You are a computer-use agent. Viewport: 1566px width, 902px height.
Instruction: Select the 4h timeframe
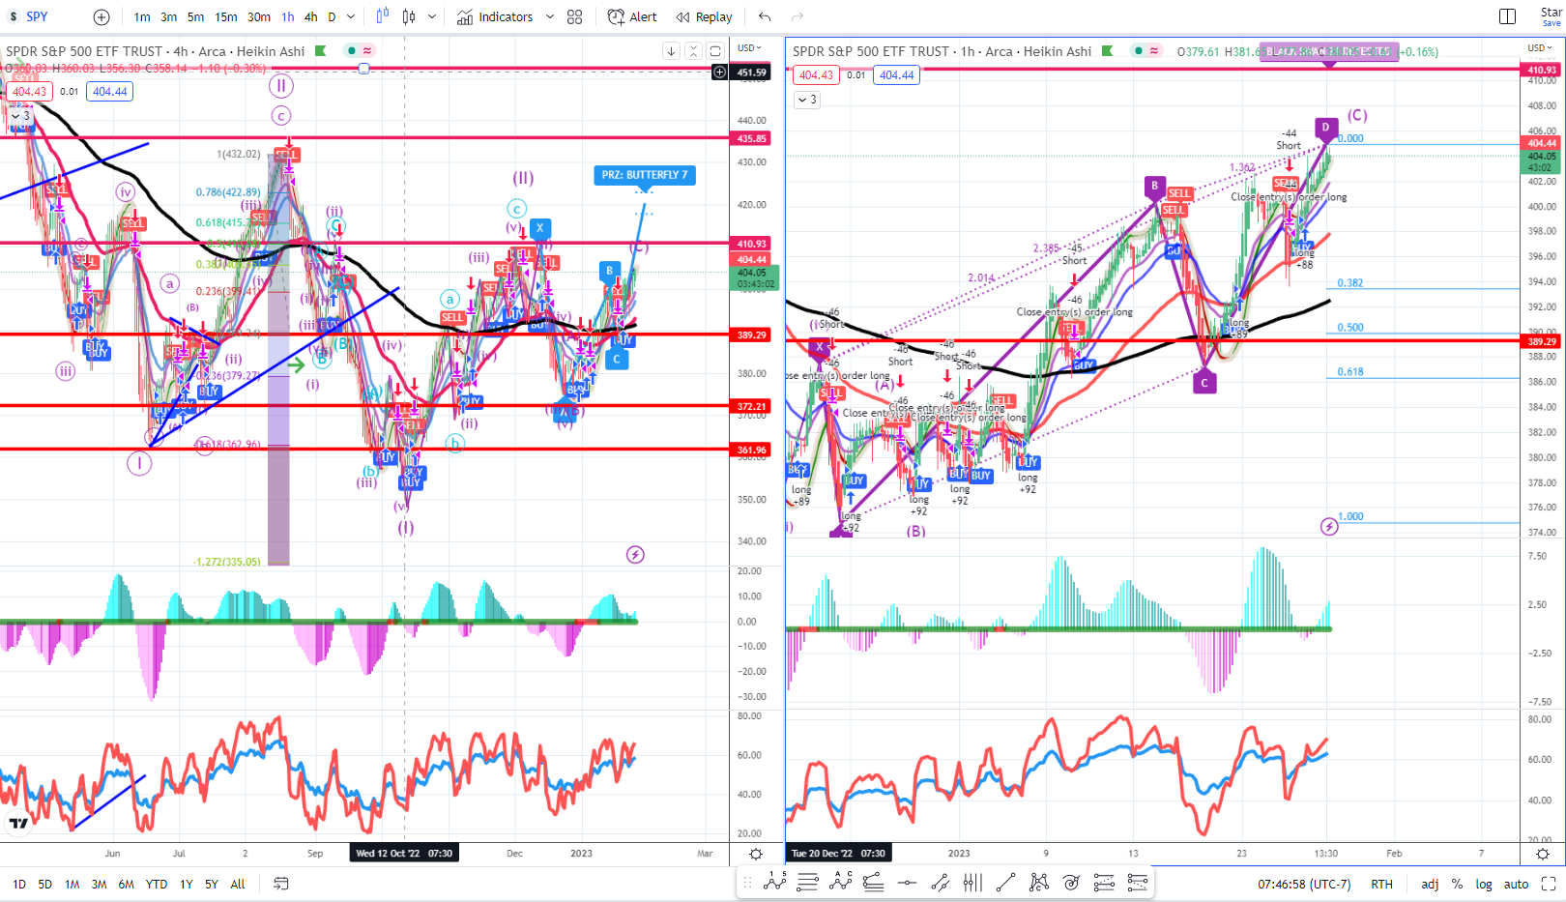pyautogui.click(x=310, y=16)
